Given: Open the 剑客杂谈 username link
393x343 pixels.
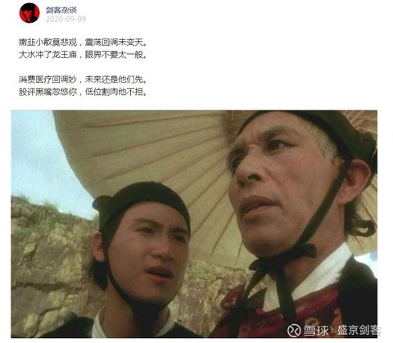Looking at the screenshot, I should [61, 10].
